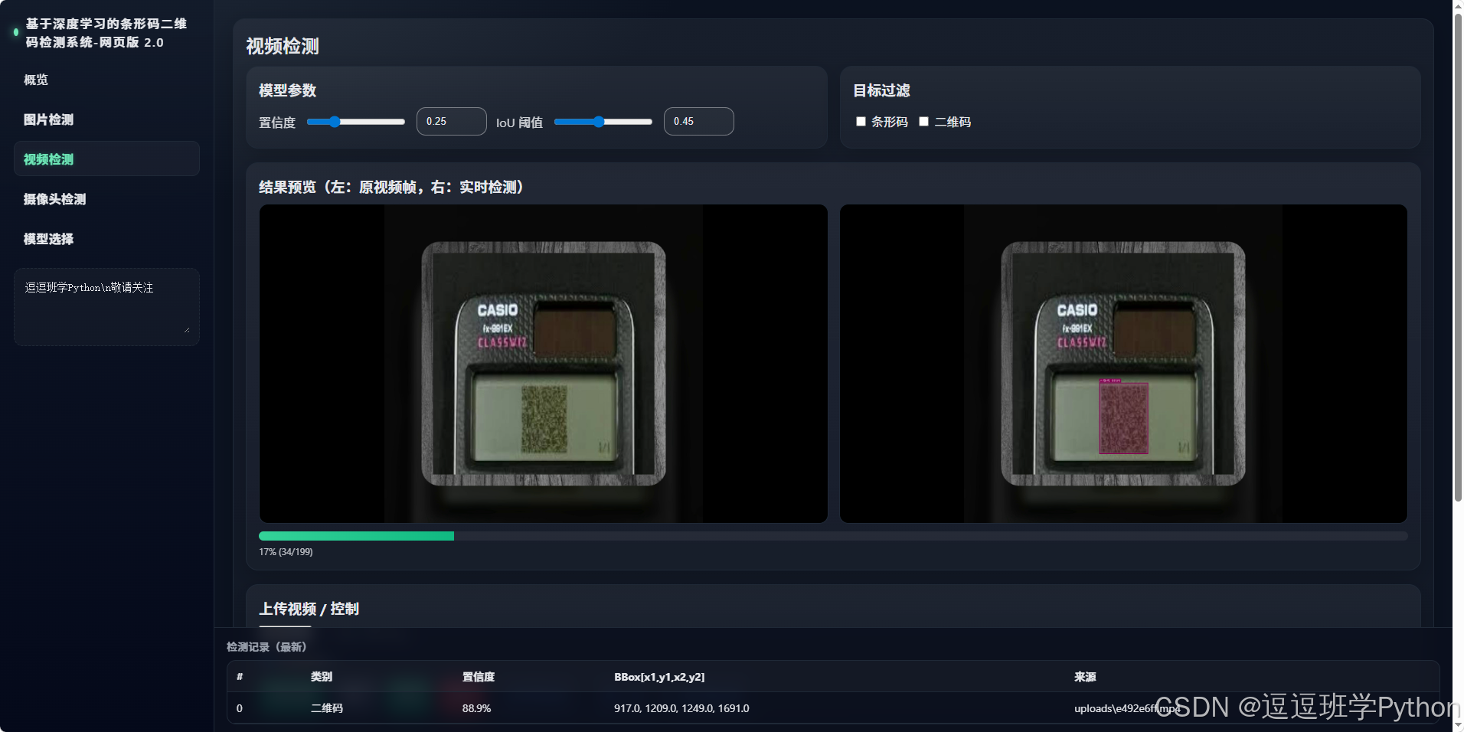Click the 结果预览 section heading

(x=391, y=187)
